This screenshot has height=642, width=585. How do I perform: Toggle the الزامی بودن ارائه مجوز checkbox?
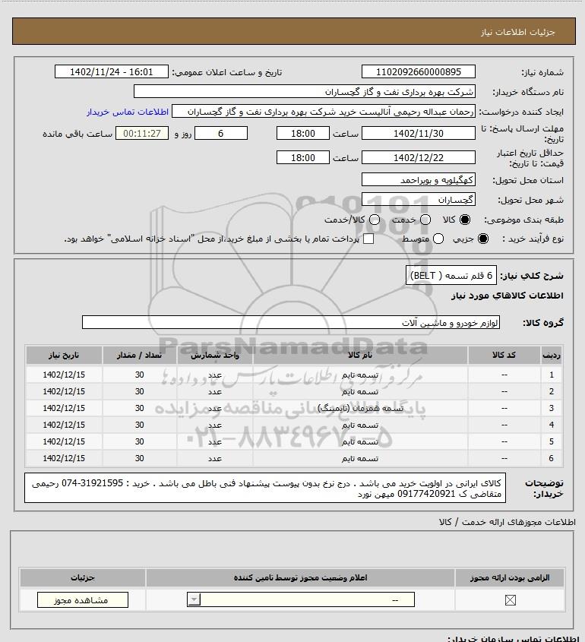510,600
